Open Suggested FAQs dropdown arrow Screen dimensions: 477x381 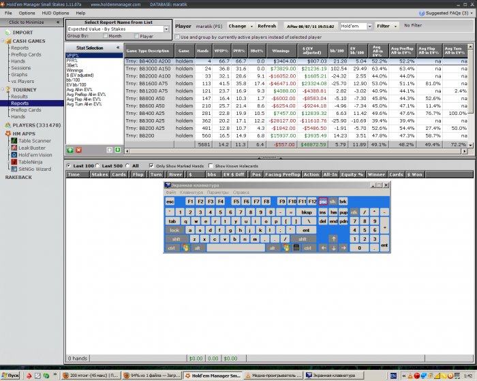coord(472,13)
